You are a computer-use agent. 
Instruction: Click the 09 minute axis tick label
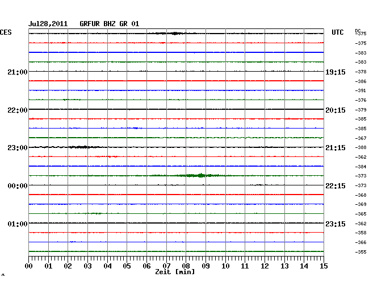coord(206,266)
